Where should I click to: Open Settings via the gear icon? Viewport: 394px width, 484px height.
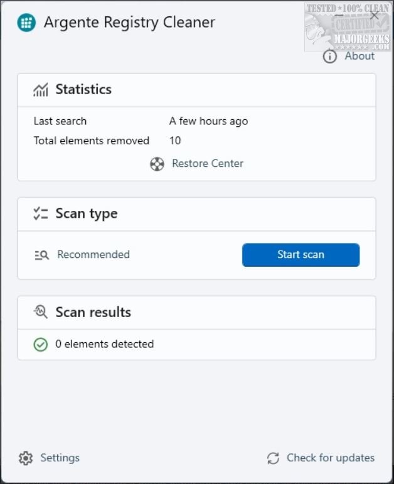(26, 458)
